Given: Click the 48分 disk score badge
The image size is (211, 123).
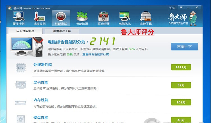Looking at the screenshot, I should tap(181, 120).
